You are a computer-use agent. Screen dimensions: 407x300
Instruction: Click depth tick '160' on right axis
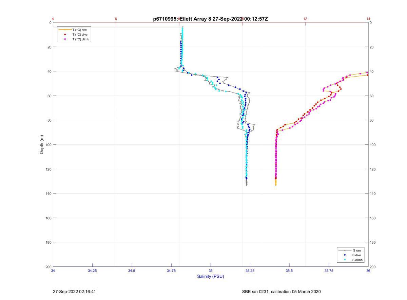[x=373, y=218]
